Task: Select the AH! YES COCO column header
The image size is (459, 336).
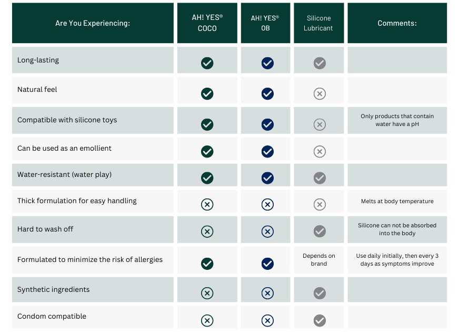Action: [207, 23]
